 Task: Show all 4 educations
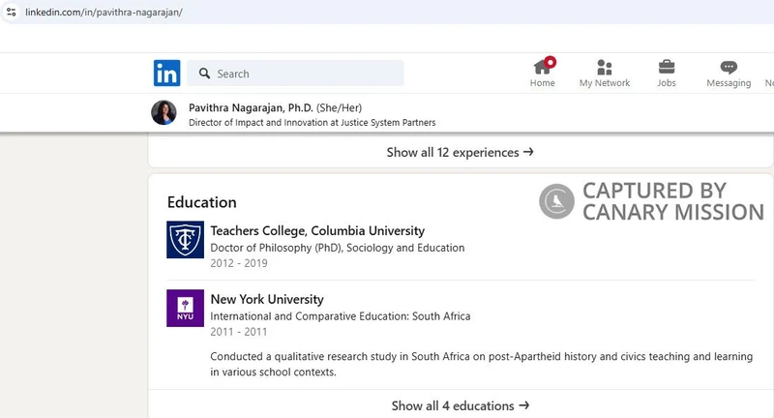(x=461, y=405)
